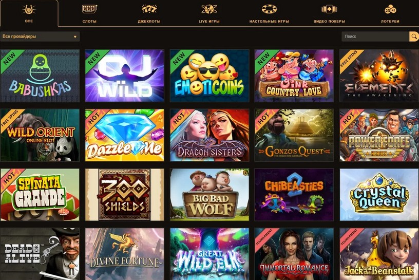Open the 777 jackpots icon
Image resolution: width=419 pixels, height=280 pixels.
[149, 9]
